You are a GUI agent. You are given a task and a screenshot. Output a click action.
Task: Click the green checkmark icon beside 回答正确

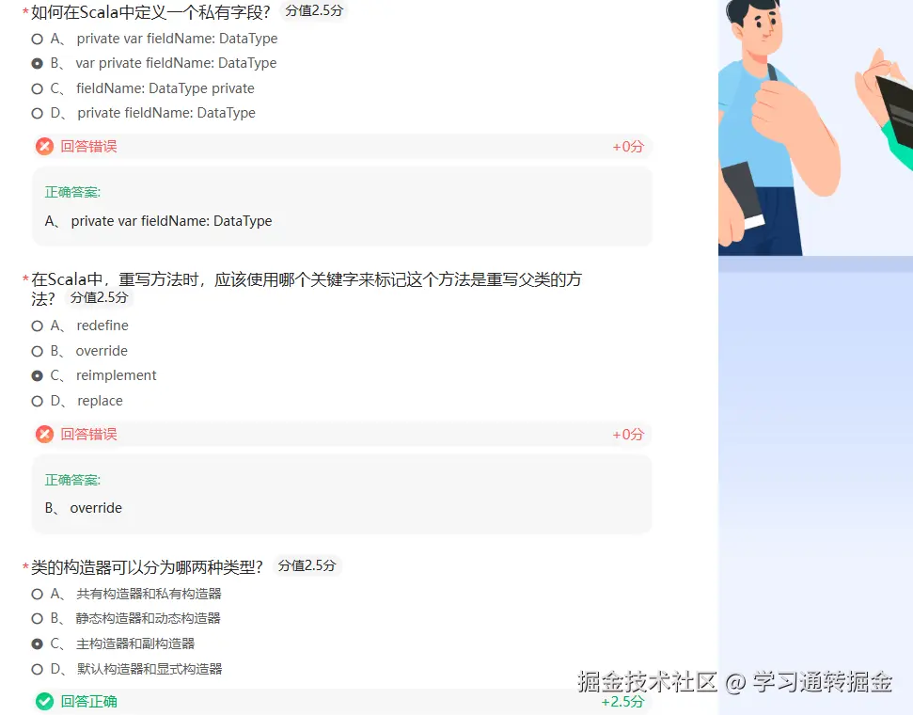pos(45,702)
